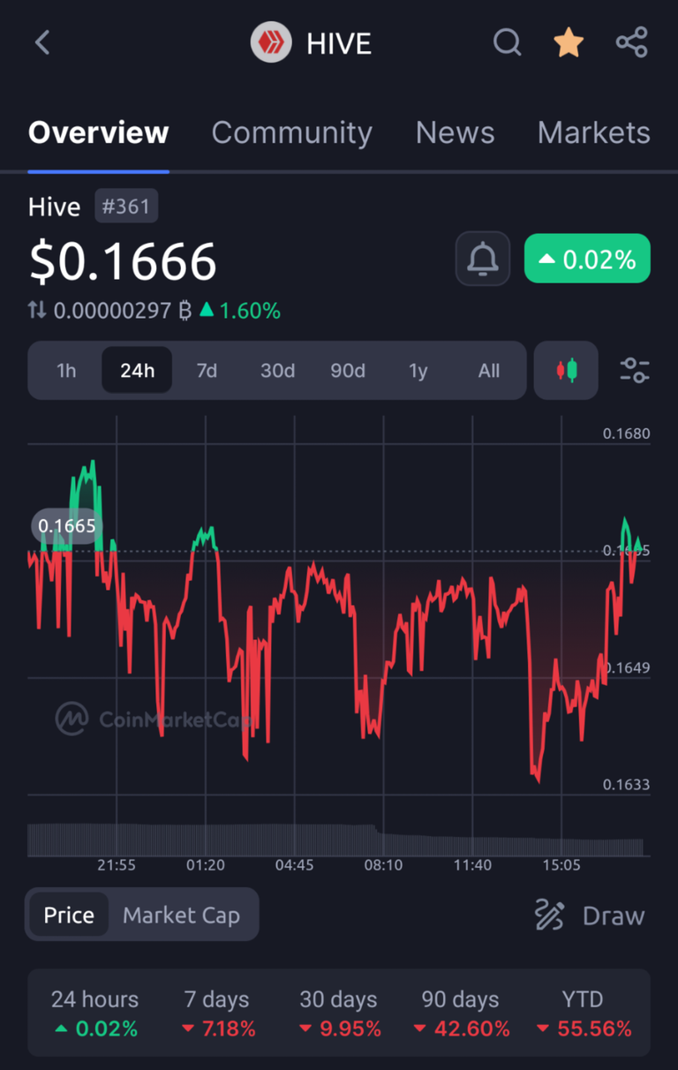Viewport: 678px width, 1070px height.
Task: Tap the 0.1680 price axis label
Action: pos(626,433)
